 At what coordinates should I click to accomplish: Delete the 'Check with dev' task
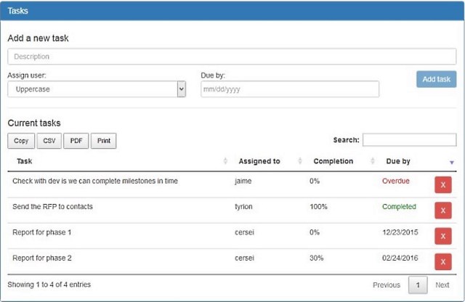click(443, 185)
